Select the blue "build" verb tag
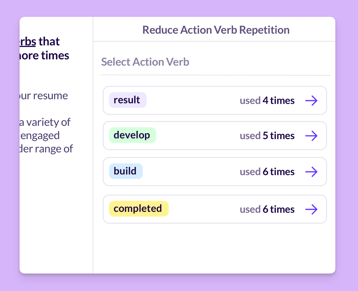Image resolution: width=358 pixels, height=291 pixels. pyautogui.click(x=126, y=171)
